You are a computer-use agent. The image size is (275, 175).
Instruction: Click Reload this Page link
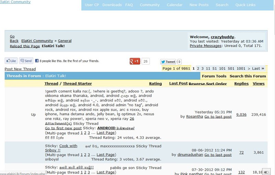click(25, 46)
